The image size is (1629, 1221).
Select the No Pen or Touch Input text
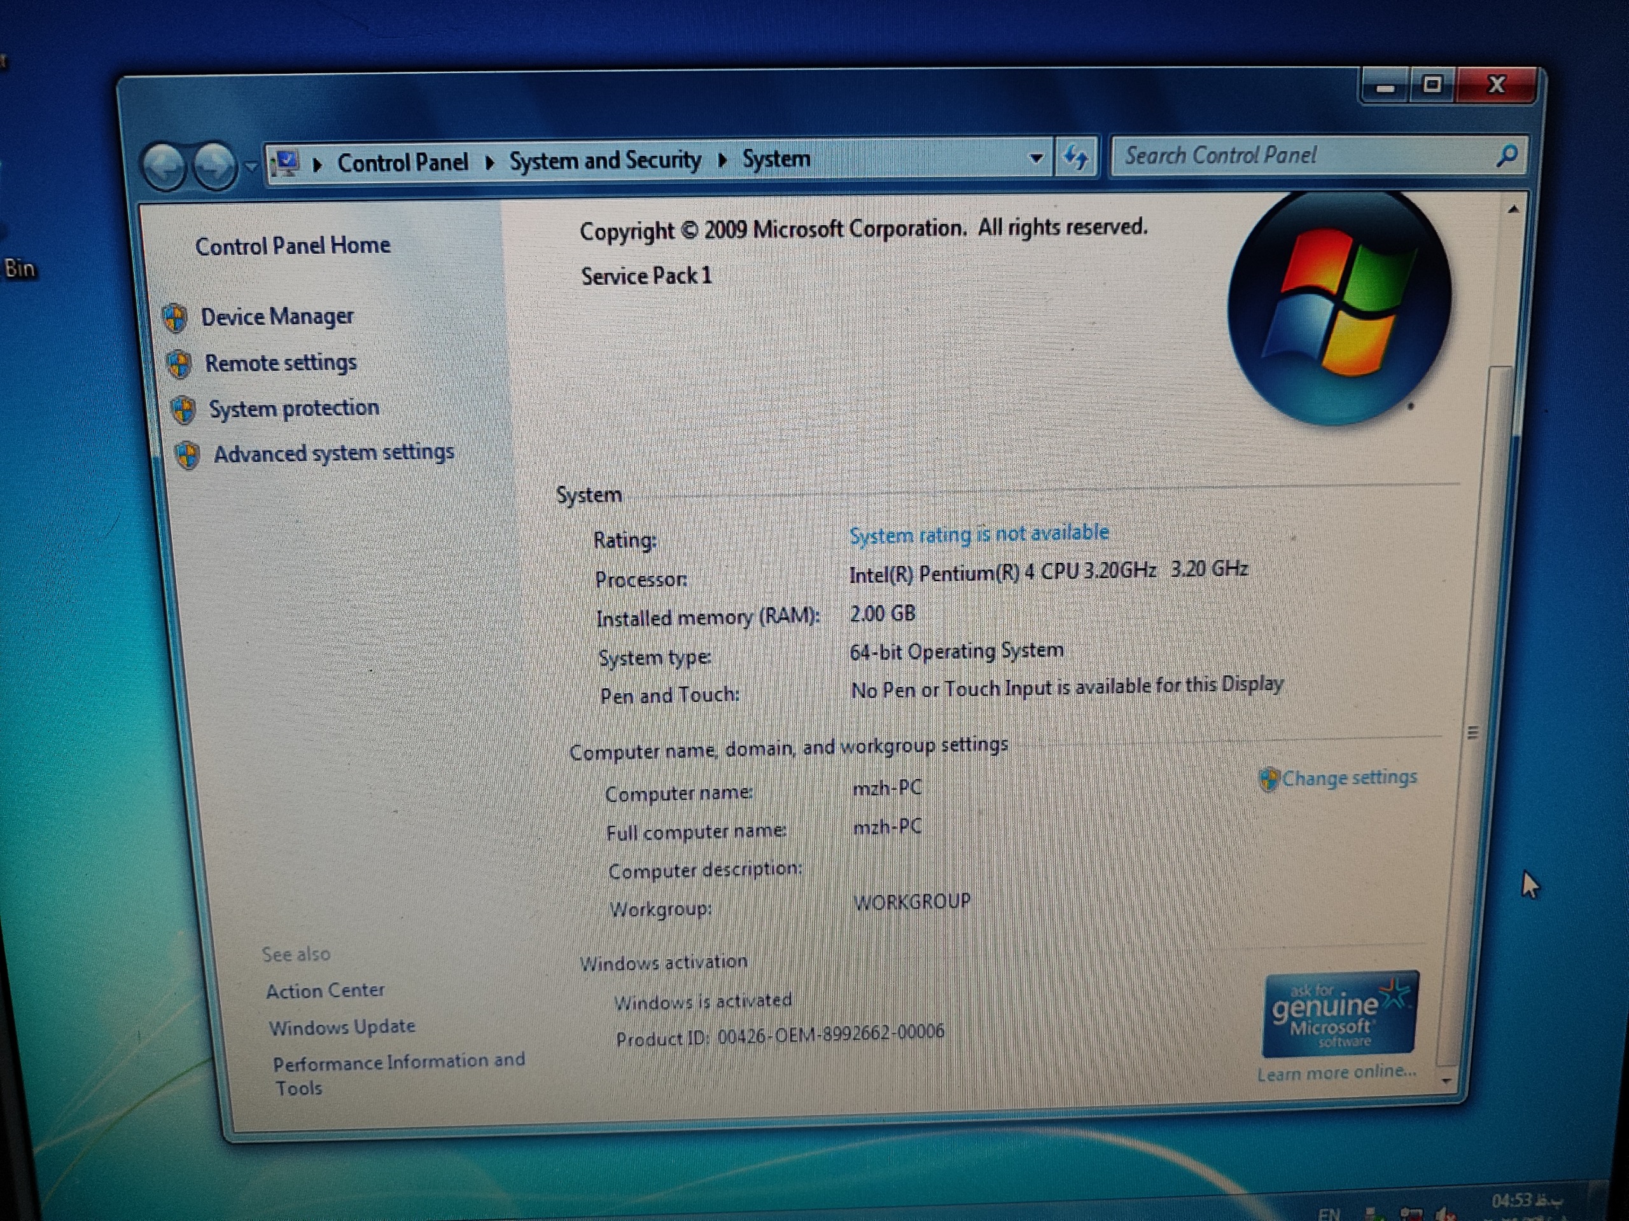pos(1067,687)
